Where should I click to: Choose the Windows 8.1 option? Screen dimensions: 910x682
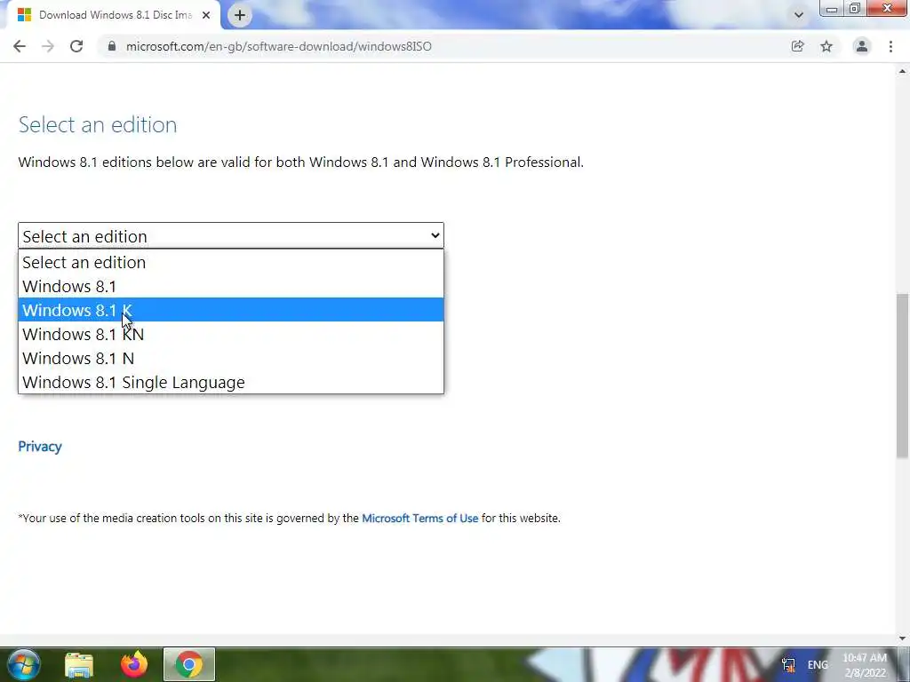pyautogui.click(x=231, y=286)
